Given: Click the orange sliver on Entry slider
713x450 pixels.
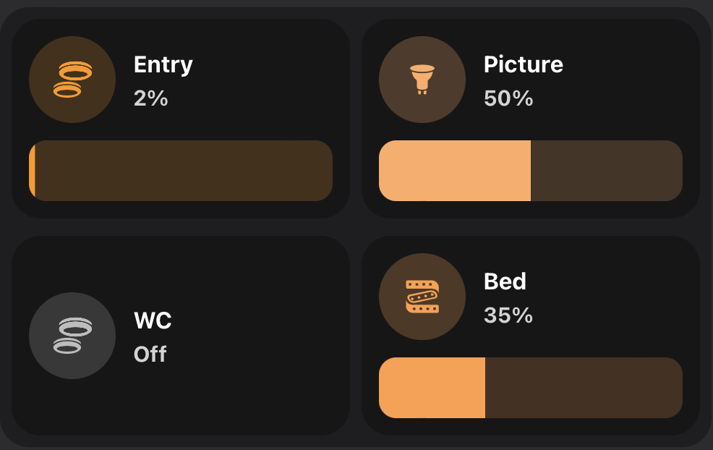Looking at the screenshot, I should (x=32, y=171).
